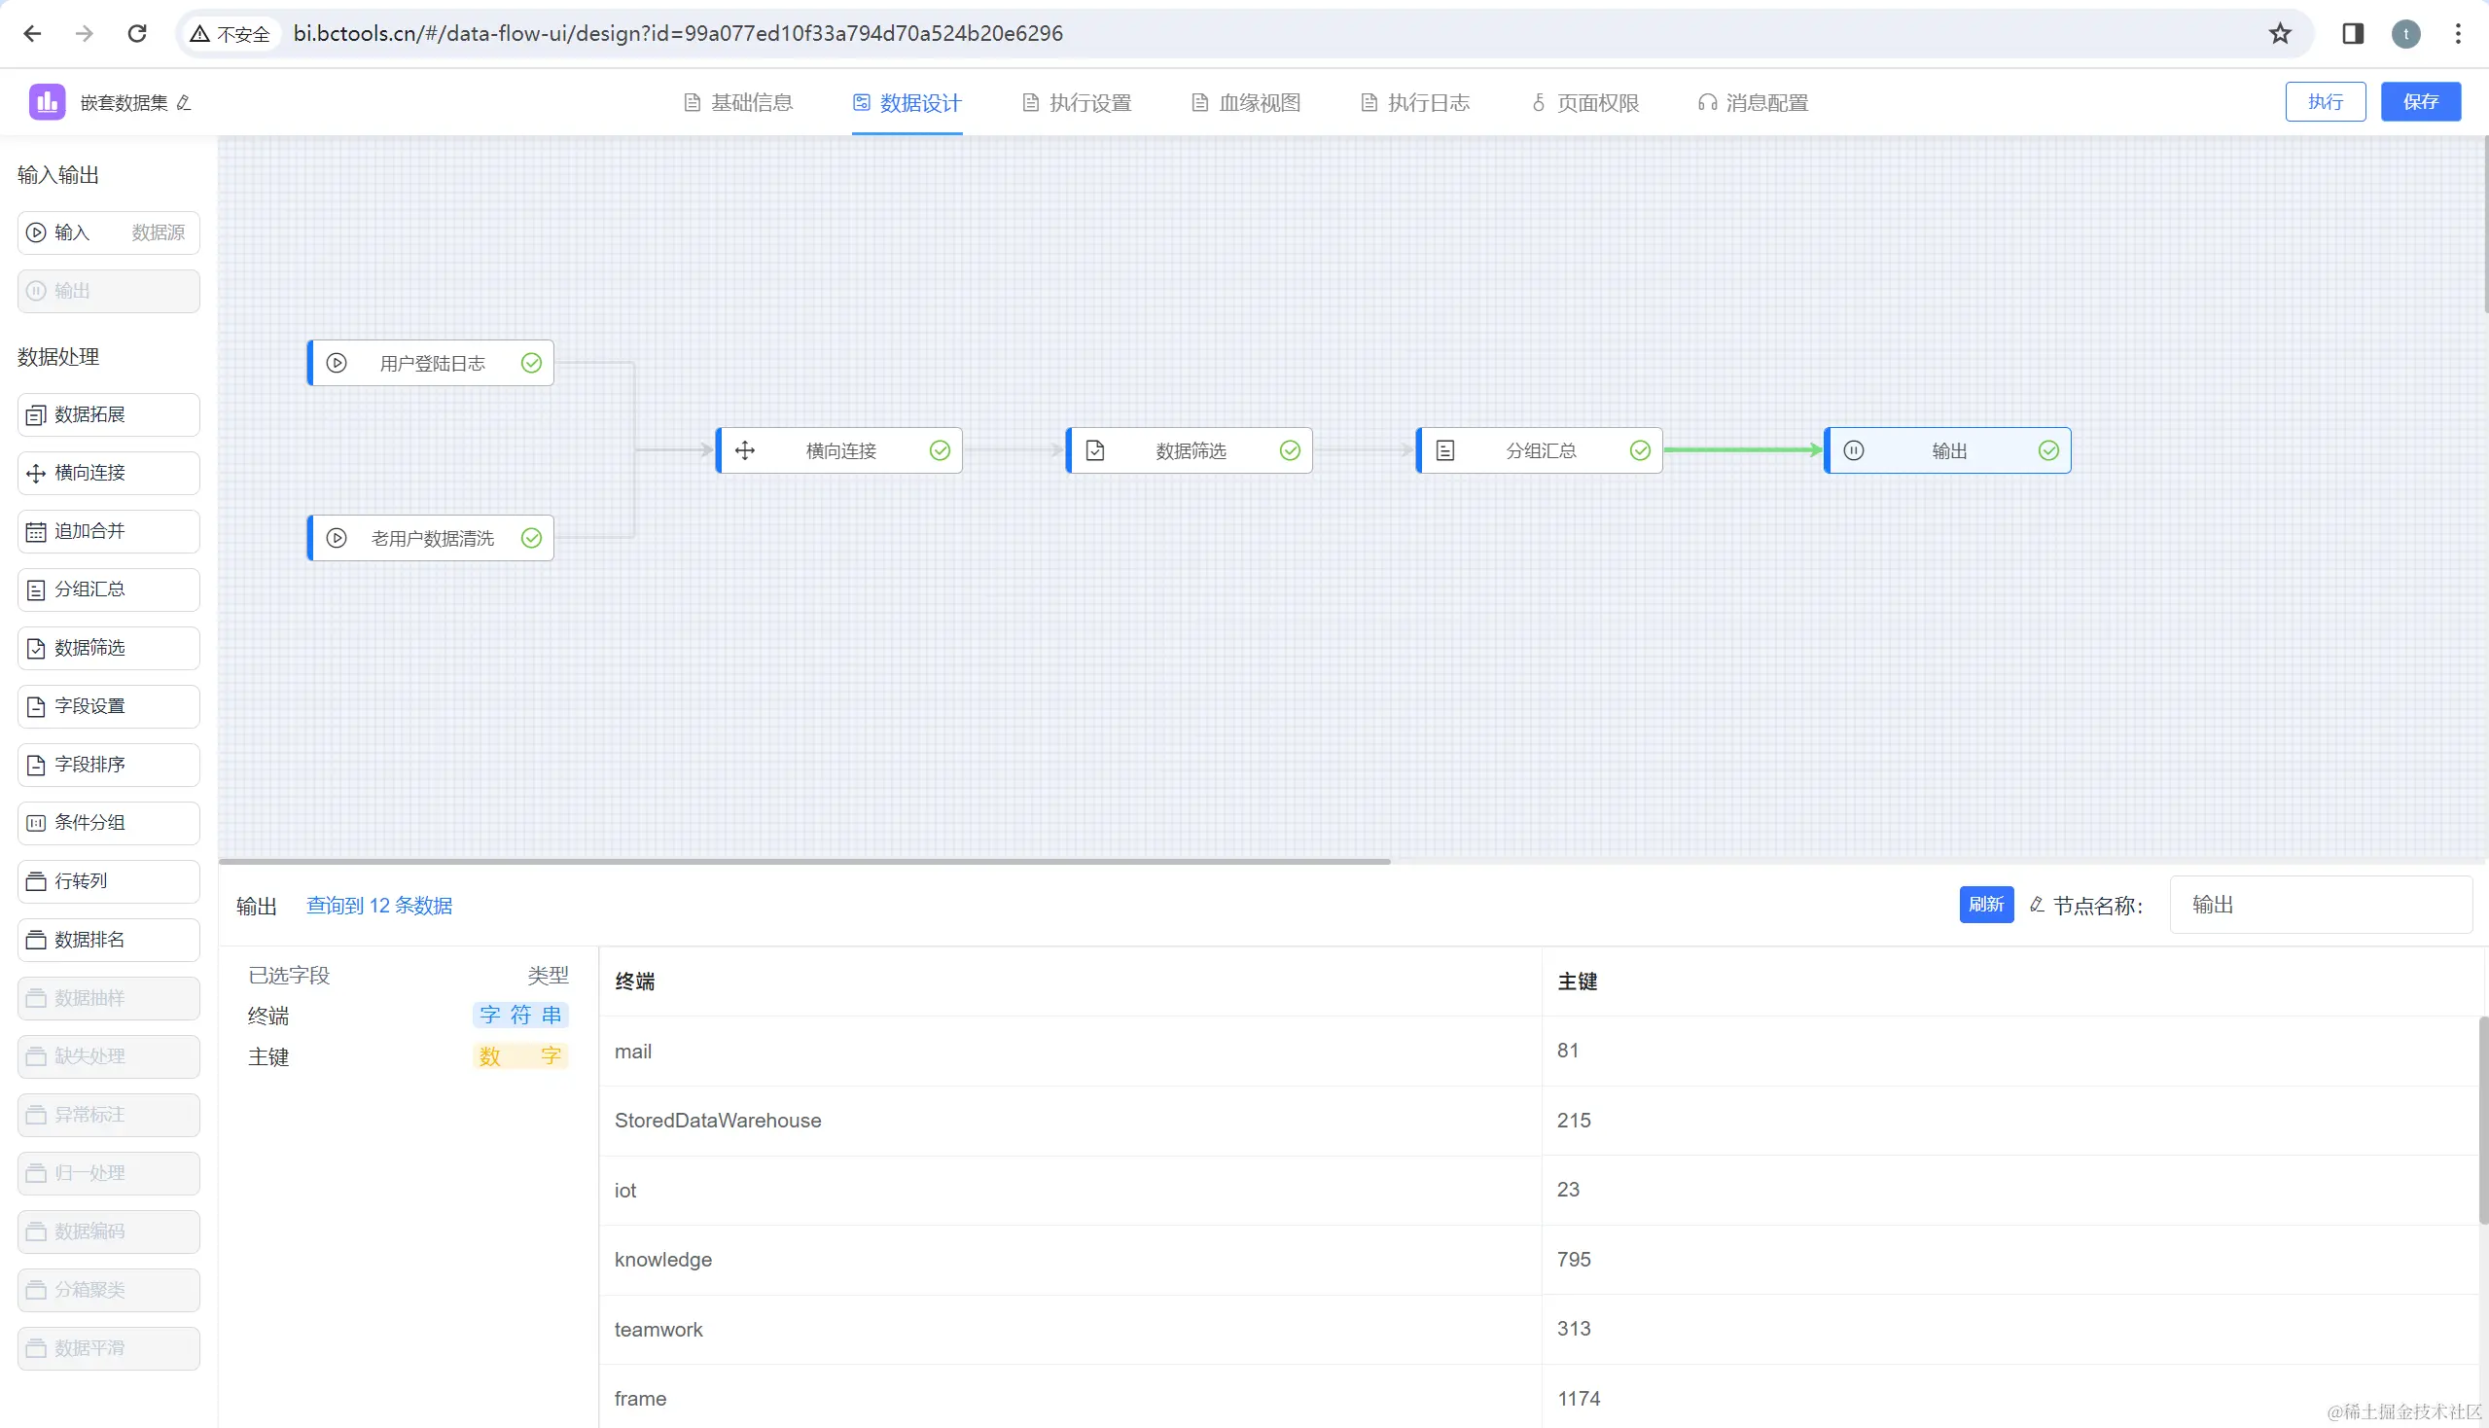Click play icon on 用户登陆日志 node

[x=337, y=363]
